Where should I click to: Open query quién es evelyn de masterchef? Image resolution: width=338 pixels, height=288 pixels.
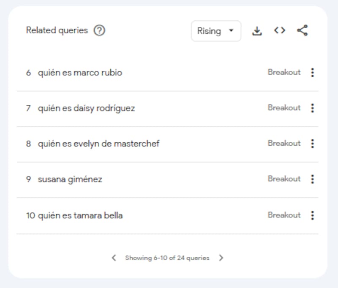98,144
